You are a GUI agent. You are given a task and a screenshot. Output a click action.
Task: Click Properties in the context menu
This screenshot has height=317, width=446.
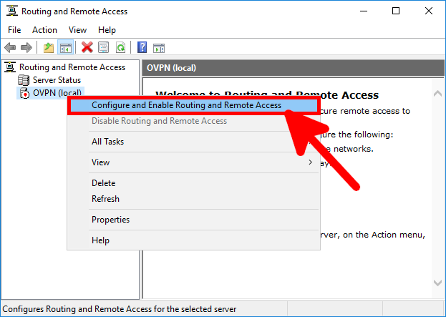pos(110,220)
